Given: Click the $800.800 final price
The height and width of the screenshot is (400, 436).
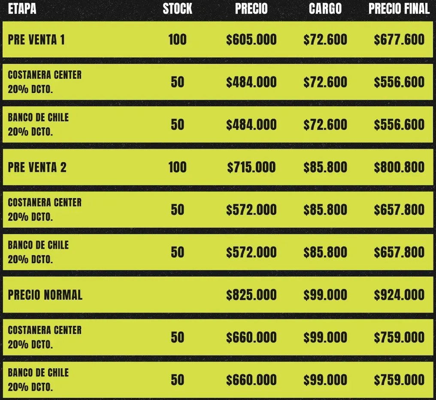Looking at the screenshot, I should point(399,167).
